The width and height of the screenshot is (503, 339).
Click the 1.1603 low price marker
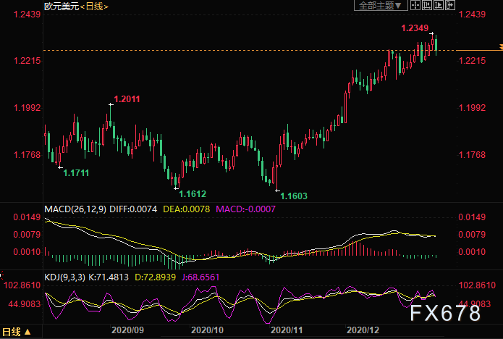tap(294, 196)
